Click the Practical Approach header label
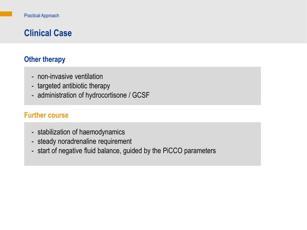 (x=41, y=16)
